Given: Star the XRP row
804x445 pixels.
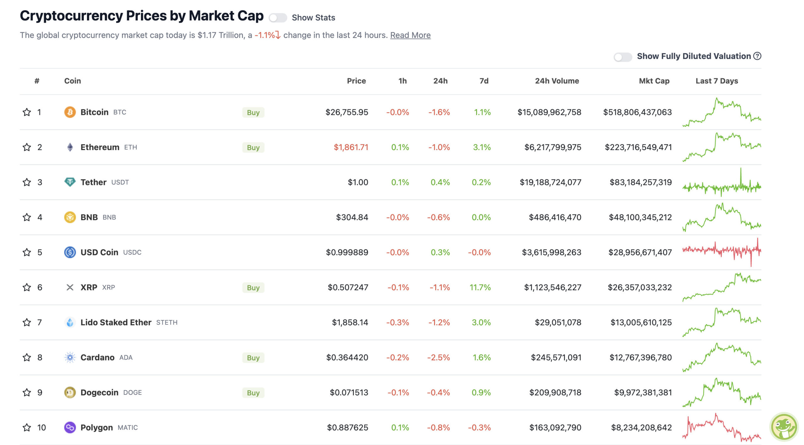Looking at the screenshot, I should (27, 287).
